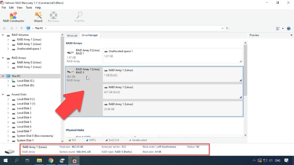Image resolution: width=294 pixels, height=165 pixels.
Task: Open the Tools menu
Action: point(29,8)
